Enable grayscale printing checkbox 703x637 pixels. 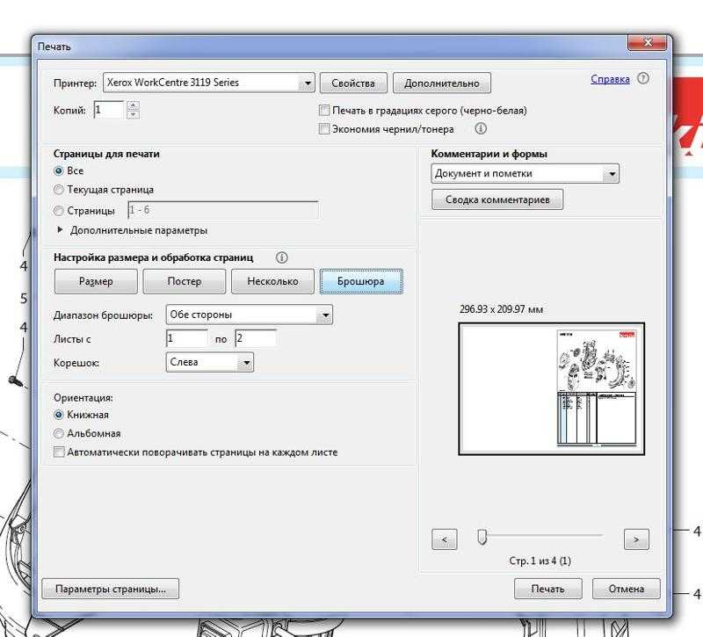click(x=323, y=111)
